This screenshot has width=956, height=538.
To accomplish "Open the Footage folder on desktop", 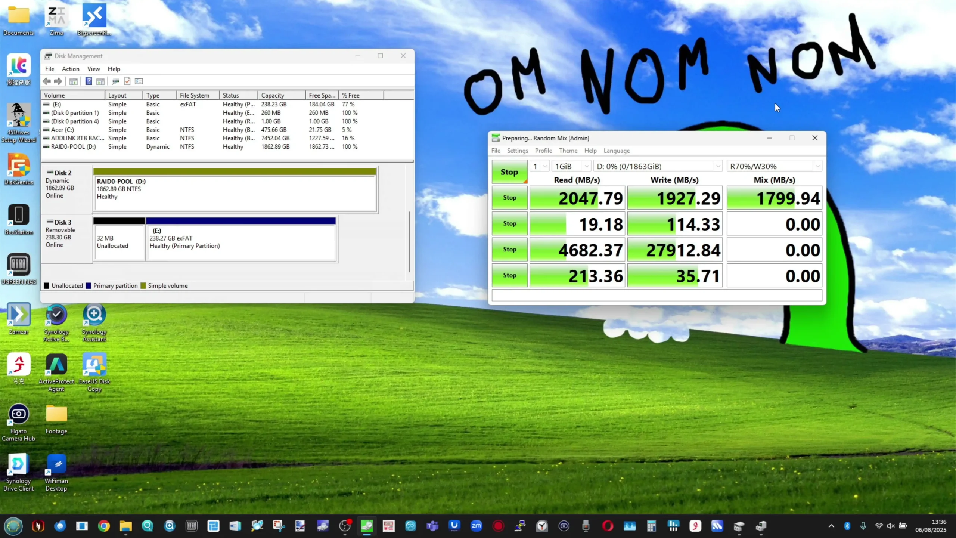I will coord(56,419).
